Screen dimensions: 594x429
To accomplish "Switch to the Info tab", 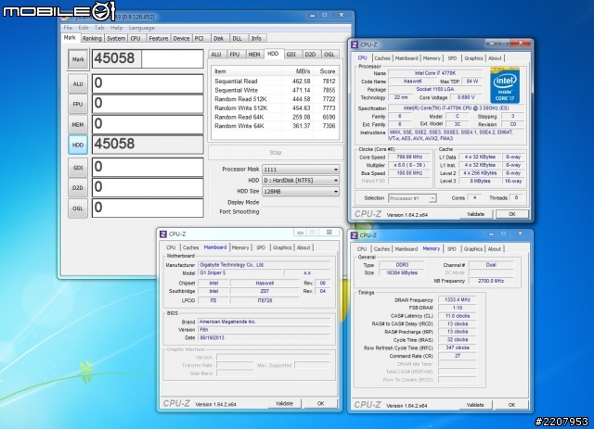I will (x=256, y=38).
